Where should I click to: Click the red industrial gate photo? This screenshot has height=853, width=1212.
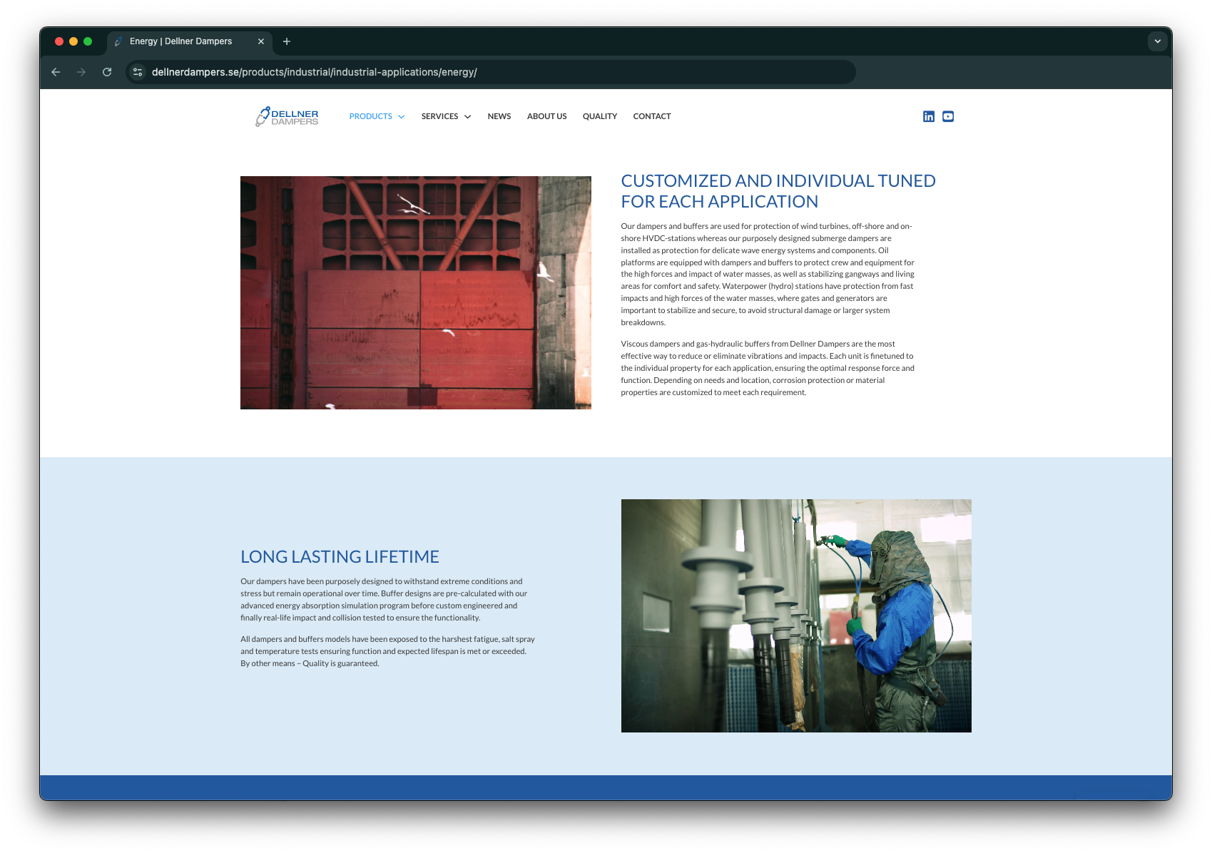(415, 292)
